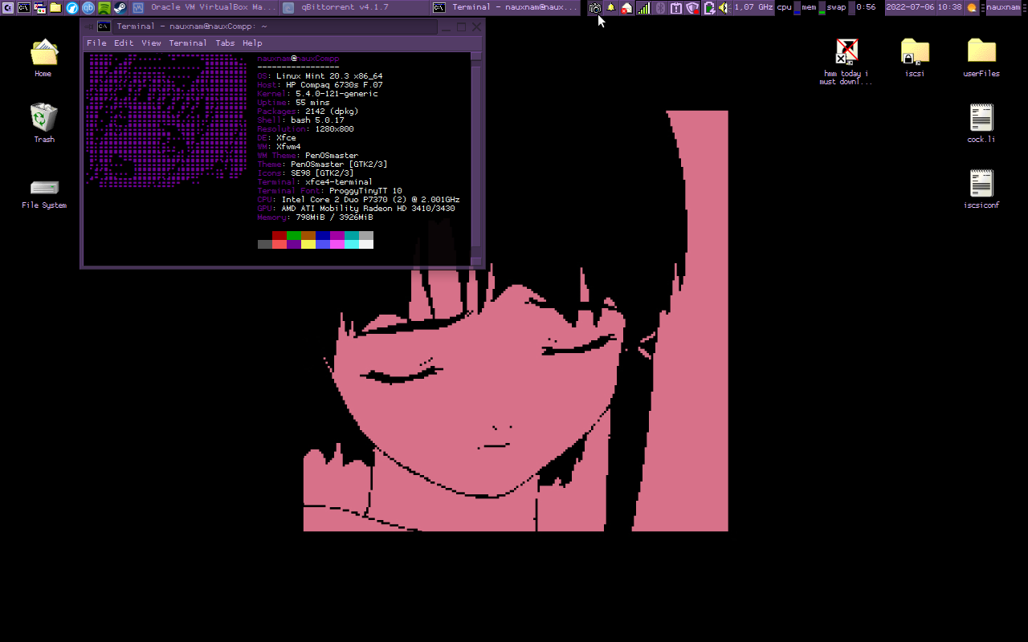Click the '798MiB / 3926MiB' memory text
Screen dimensions: 1028x642
[334, 217]
